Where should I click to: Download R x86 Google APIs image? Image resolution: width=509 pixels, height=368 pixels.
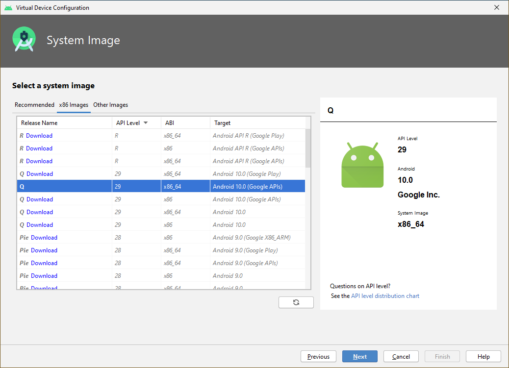click(39, 148)
